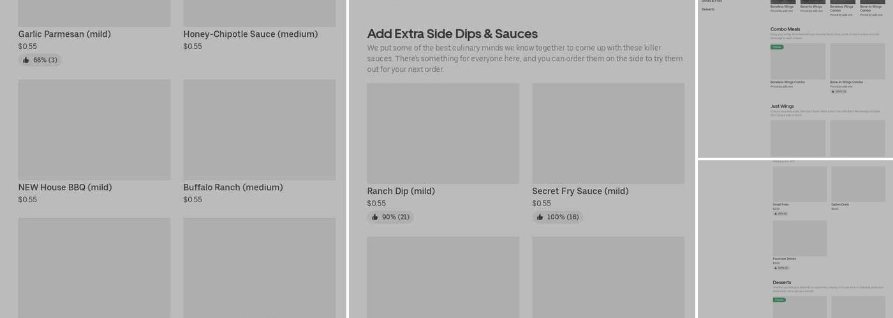Viewport: 893px width, 318px height.
Task: Click the Fountain Drinks image
Action: click(799, 238)
